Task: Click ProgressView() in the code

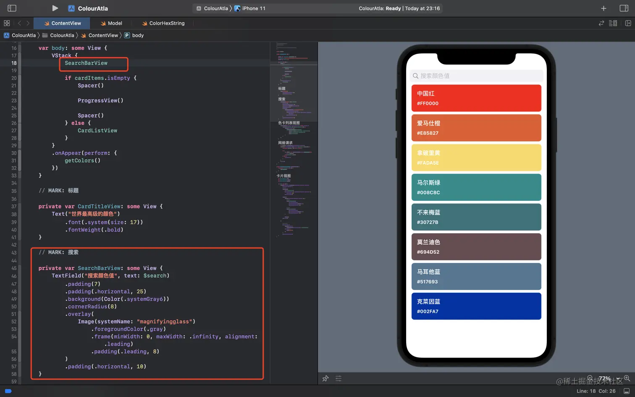Action: coord(100,100)
